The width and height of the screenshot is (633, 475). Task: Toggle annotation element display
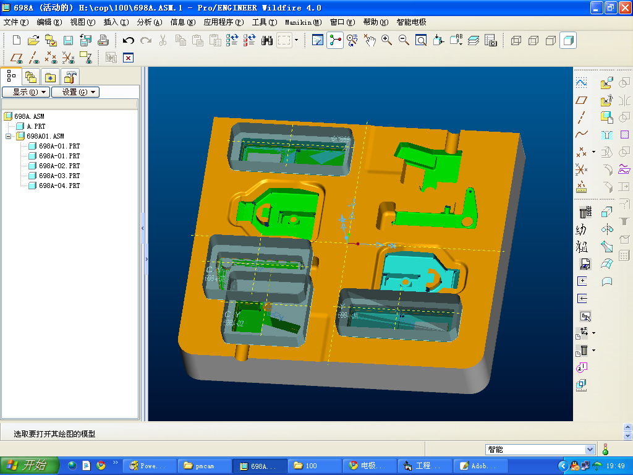(85, 58)
